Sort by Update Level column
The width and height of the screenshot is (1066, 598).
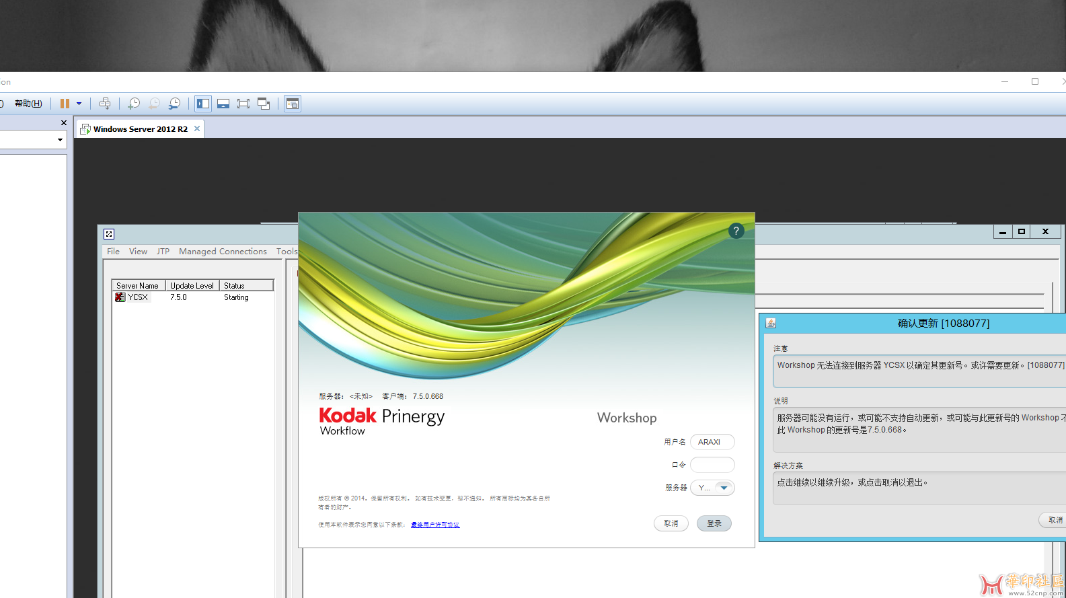(x=192, y=285)
